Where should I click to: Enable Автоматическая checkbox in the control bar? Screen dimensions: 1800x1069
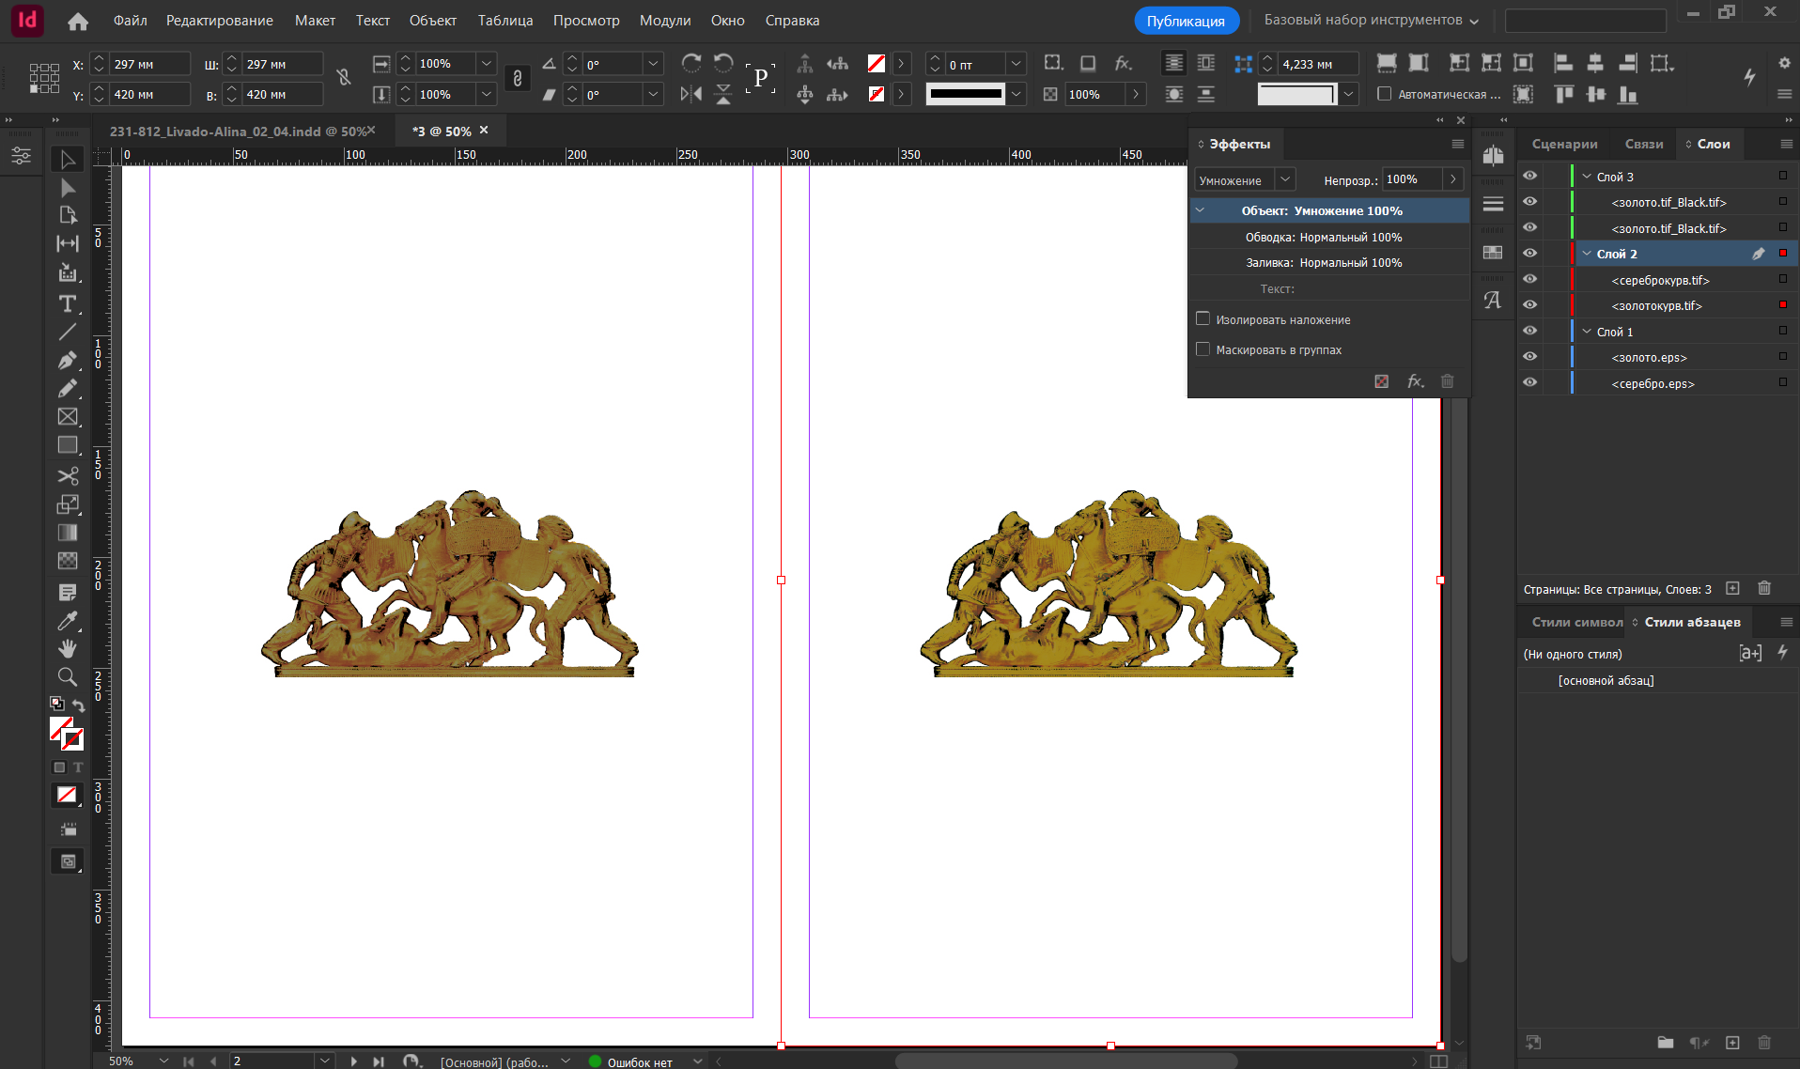point(1384,94)
